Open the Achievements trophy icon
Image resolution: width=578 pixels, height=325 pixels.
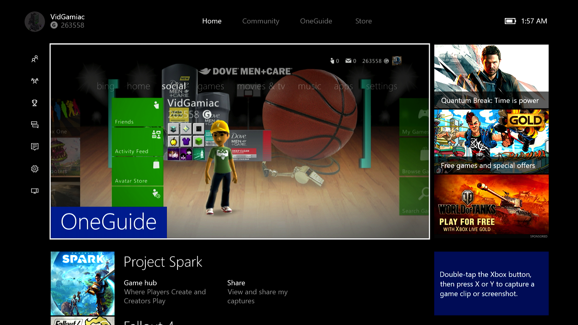click(x=35, y=103)
